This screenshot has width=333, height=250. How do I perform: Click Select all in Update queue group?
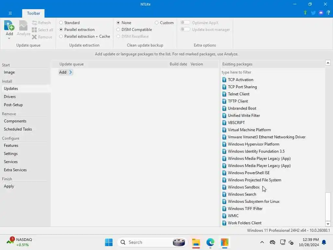coord(42,30)
